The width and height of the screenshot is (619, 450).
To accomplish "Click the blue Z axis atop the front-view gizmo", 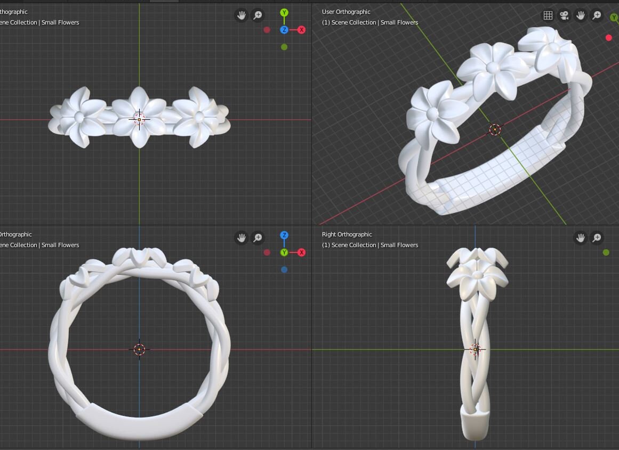I will (284, 235).
